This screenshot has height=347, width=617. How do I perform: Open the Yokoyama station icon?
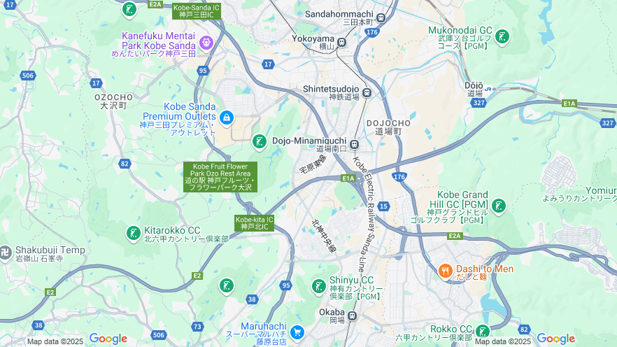click(341, 42)
